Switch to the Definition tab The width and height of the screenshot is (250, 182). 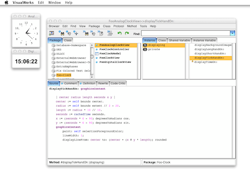click(88, 83)
